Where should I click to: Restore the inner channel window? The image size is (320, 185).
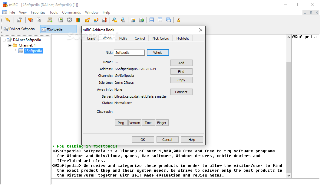tap(311, 12)
